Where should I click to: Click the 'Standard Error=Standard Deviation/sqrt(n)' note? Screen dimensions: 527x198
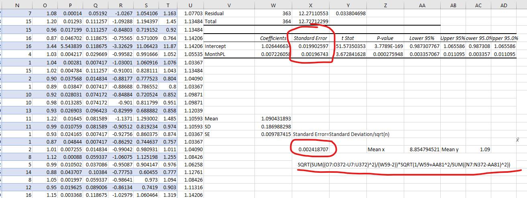point(342,134)
